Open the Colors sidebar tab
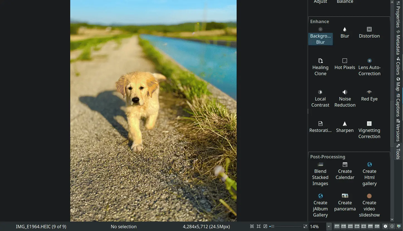This screenshot has height=231, width=403. pyautogui.click(x=398, y=66)
